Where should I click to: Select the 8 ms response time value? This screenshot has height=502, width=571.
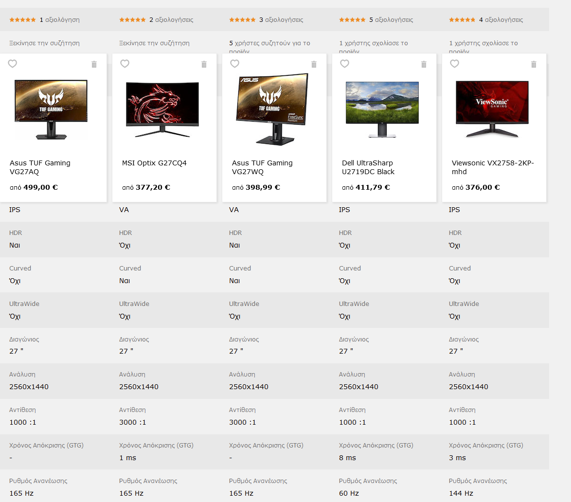point(347,458)
